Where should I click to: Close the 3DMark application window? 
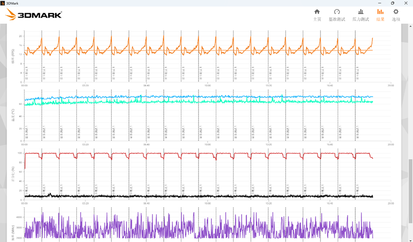click(406, 3)
